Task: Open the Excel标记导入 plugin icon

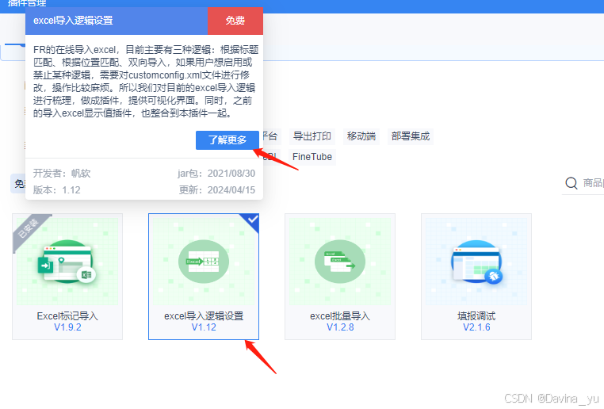Action: tap(67, 262)
